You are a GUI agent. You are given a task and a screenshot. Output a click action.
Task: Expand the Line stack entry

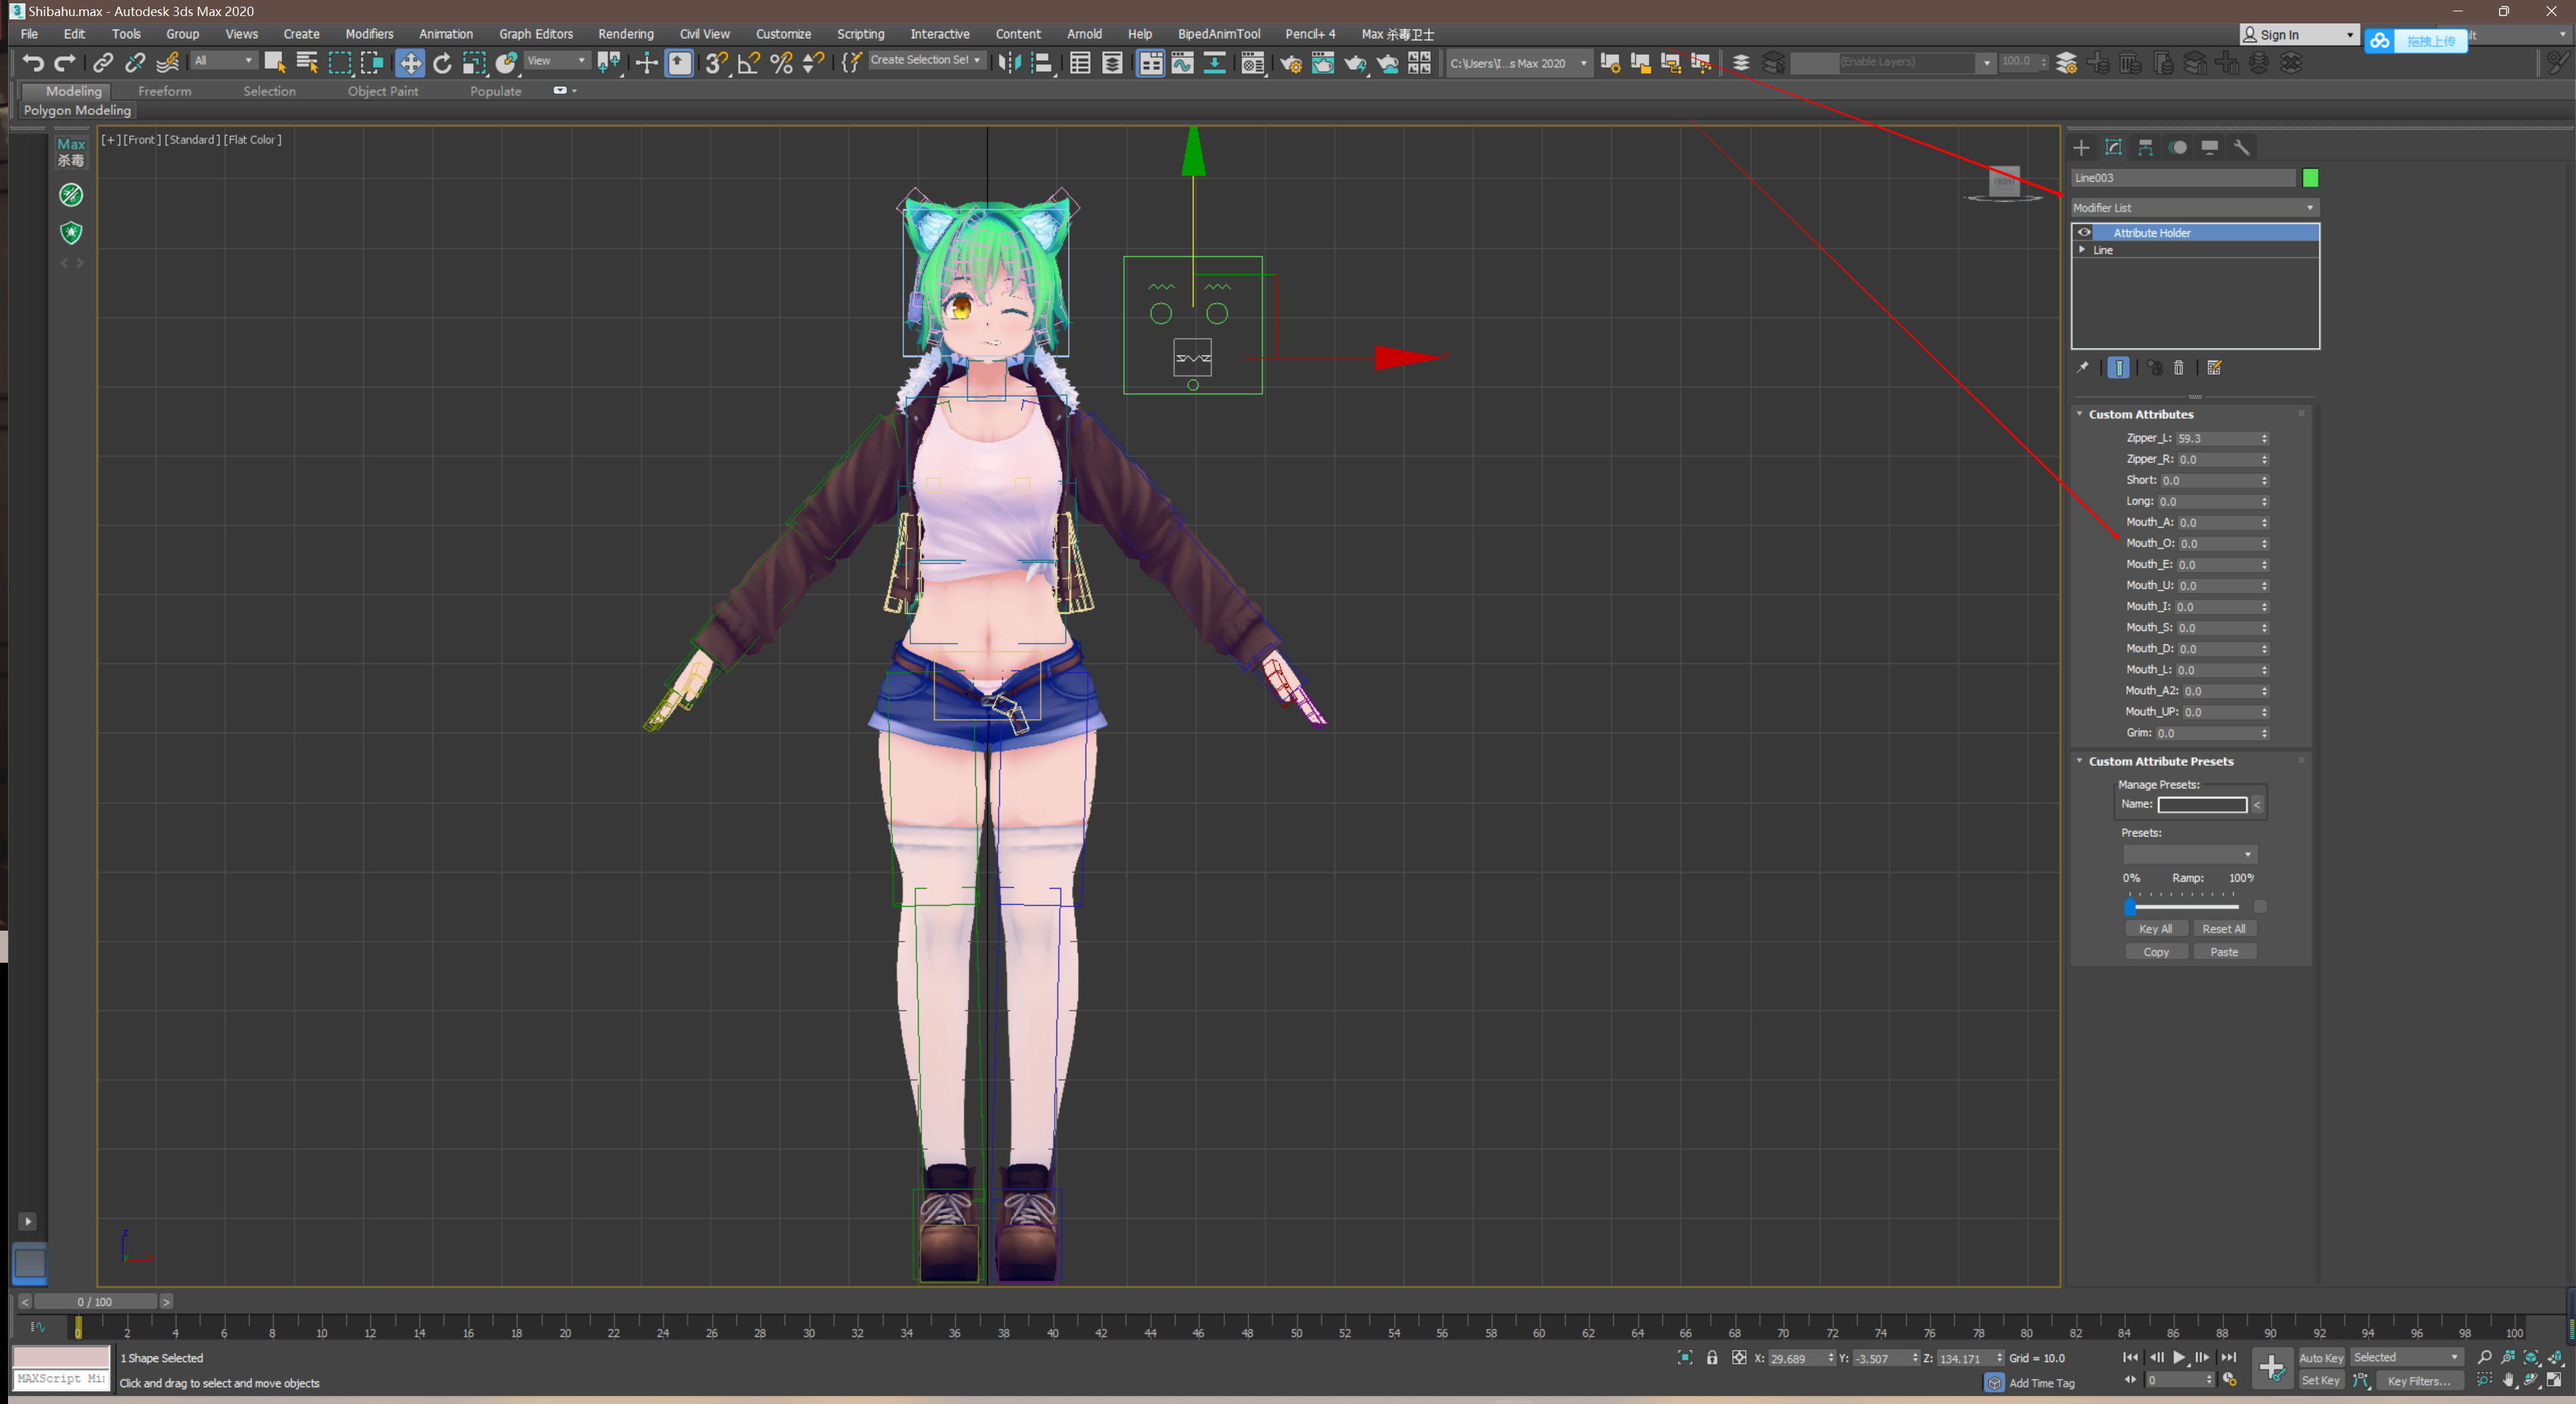pyautogui.click(x=2082, y=249)
